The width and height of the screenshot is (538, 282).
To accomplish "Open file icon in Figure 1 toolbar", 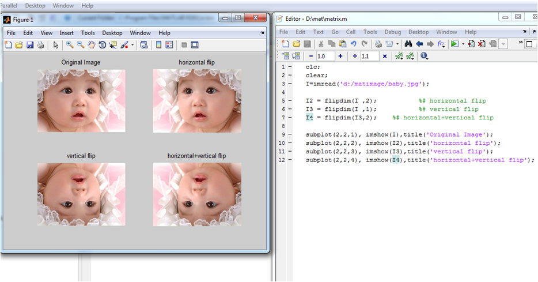I will [x=19, y=45].
